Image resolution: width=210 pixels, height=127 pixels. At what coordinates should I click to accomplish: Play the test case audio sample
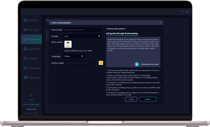point(137,64)
